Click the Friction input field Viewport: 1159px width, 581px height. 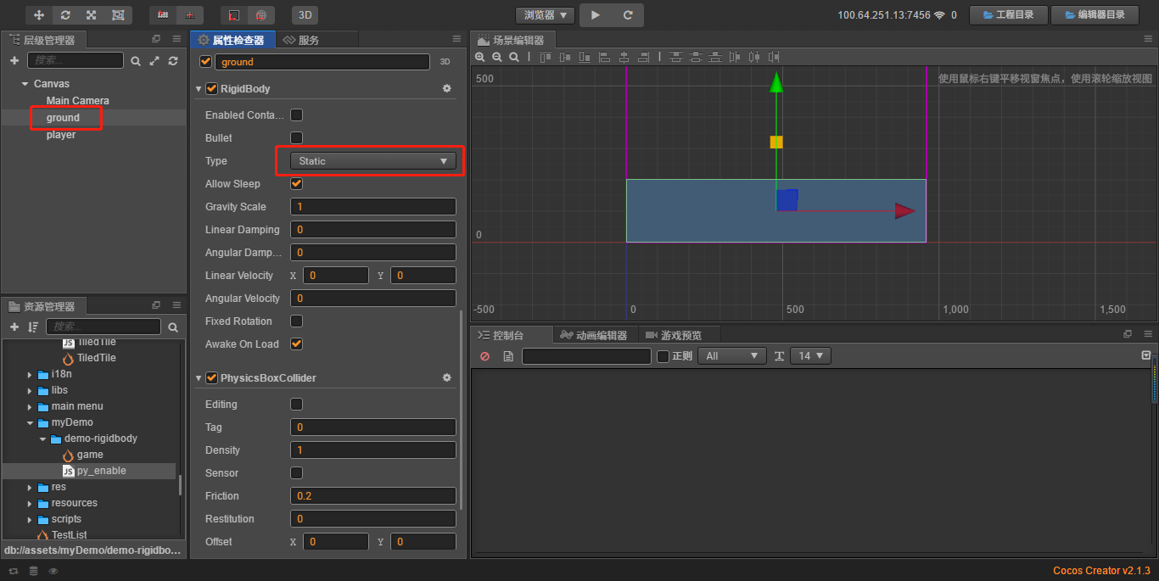click(373, 496)
